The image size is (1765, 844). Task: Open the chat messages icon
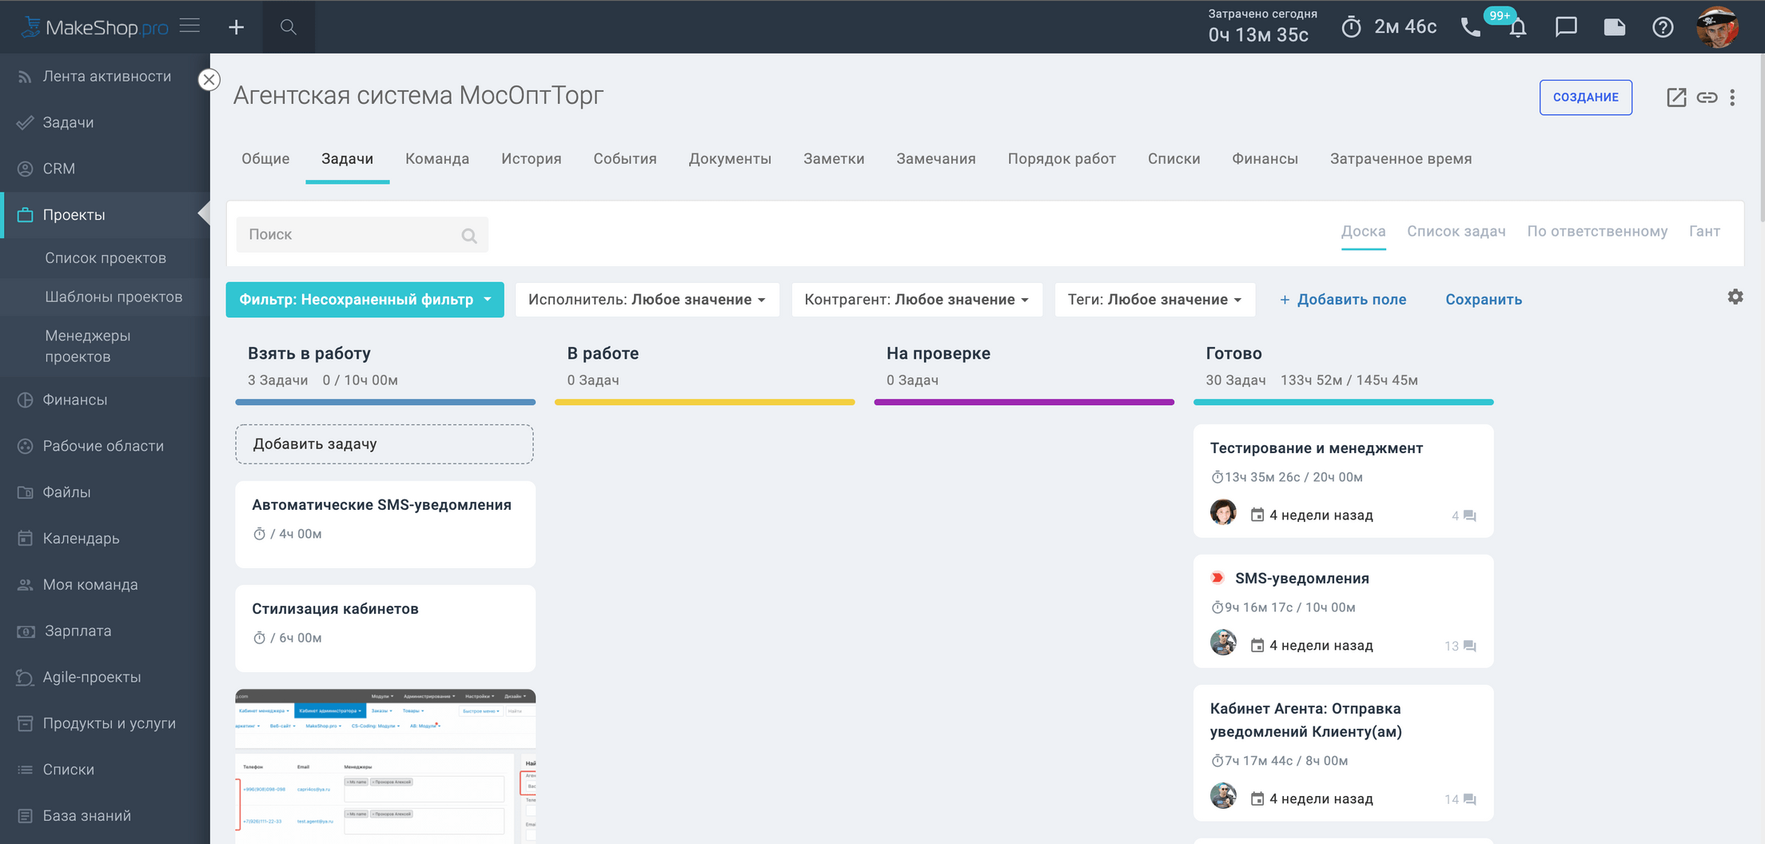click(1566, 27)
